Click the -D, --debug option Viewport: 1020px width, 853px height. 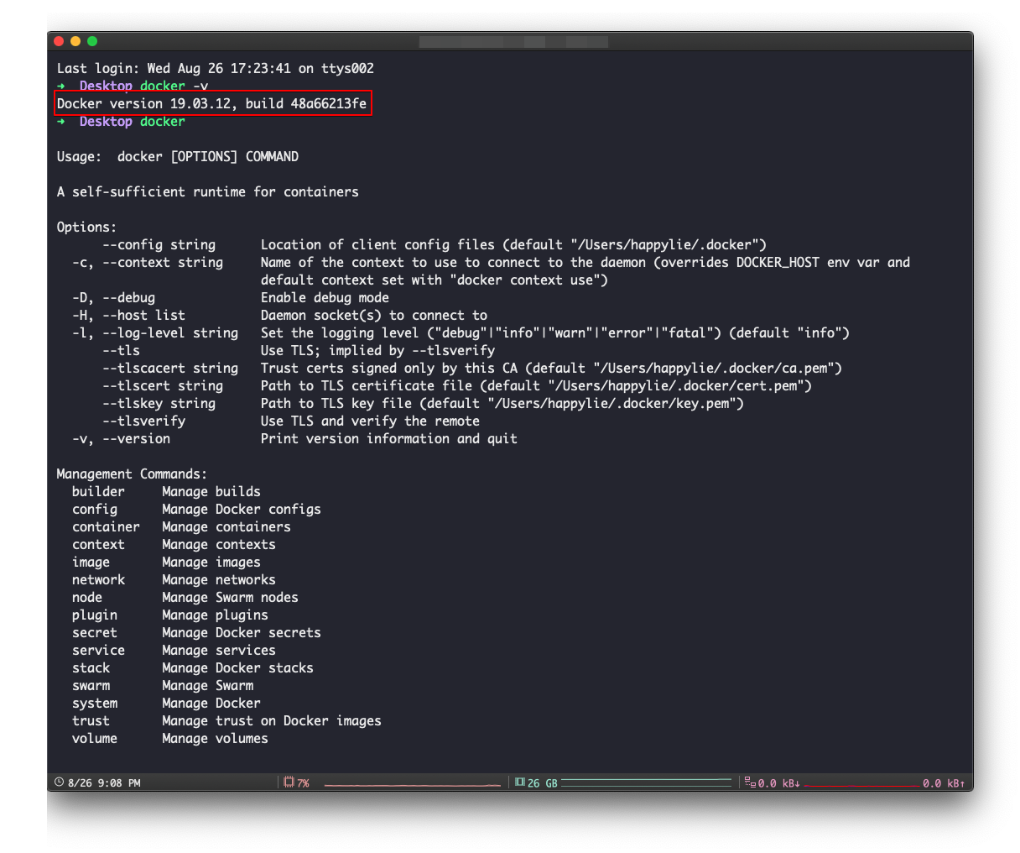(114, 298)
